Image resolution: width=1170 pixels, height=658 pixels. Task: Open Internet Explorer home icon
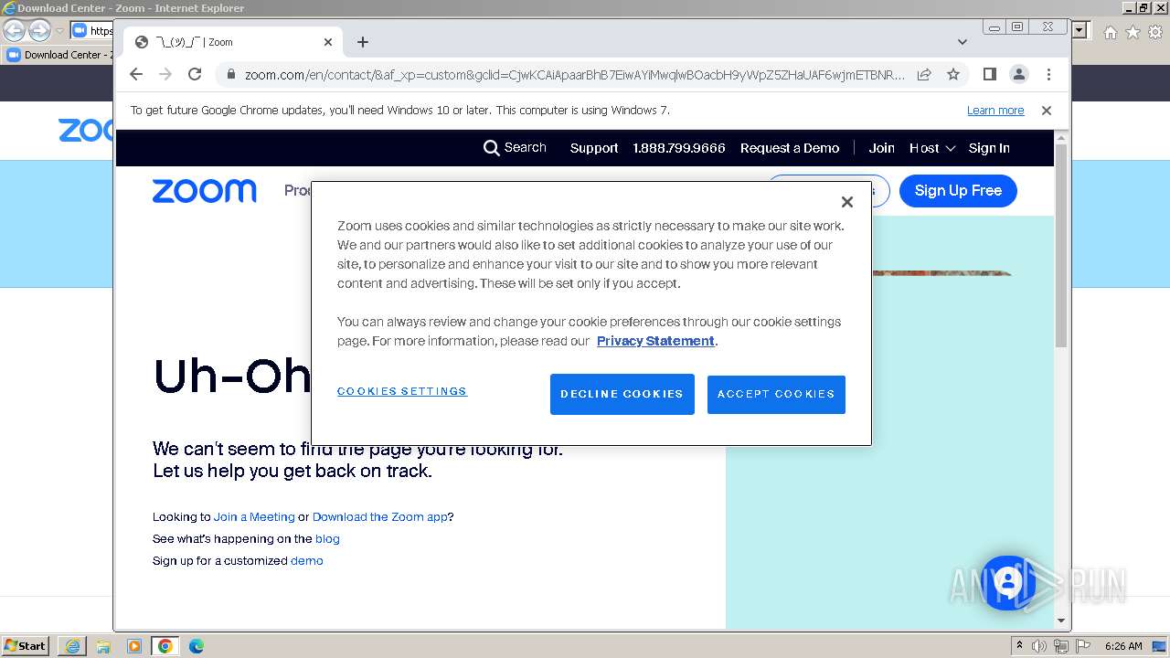(1110, 32)
